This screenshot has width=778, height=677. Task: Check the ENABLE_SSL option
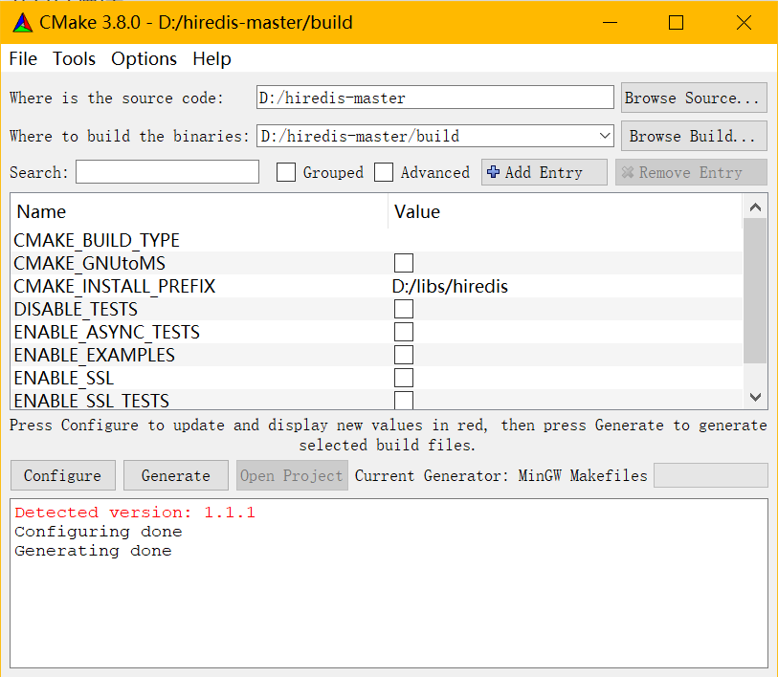(404, 378)
